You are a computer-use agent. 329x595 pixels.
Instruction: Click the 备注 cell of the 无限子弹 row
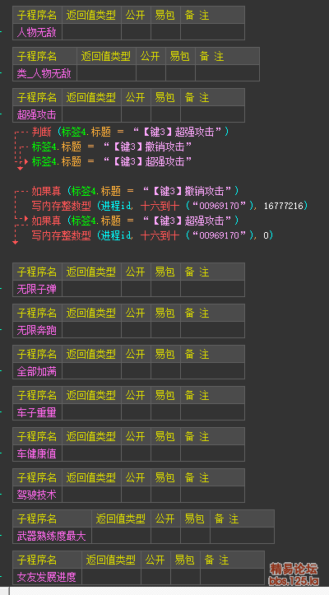[212, 289]
